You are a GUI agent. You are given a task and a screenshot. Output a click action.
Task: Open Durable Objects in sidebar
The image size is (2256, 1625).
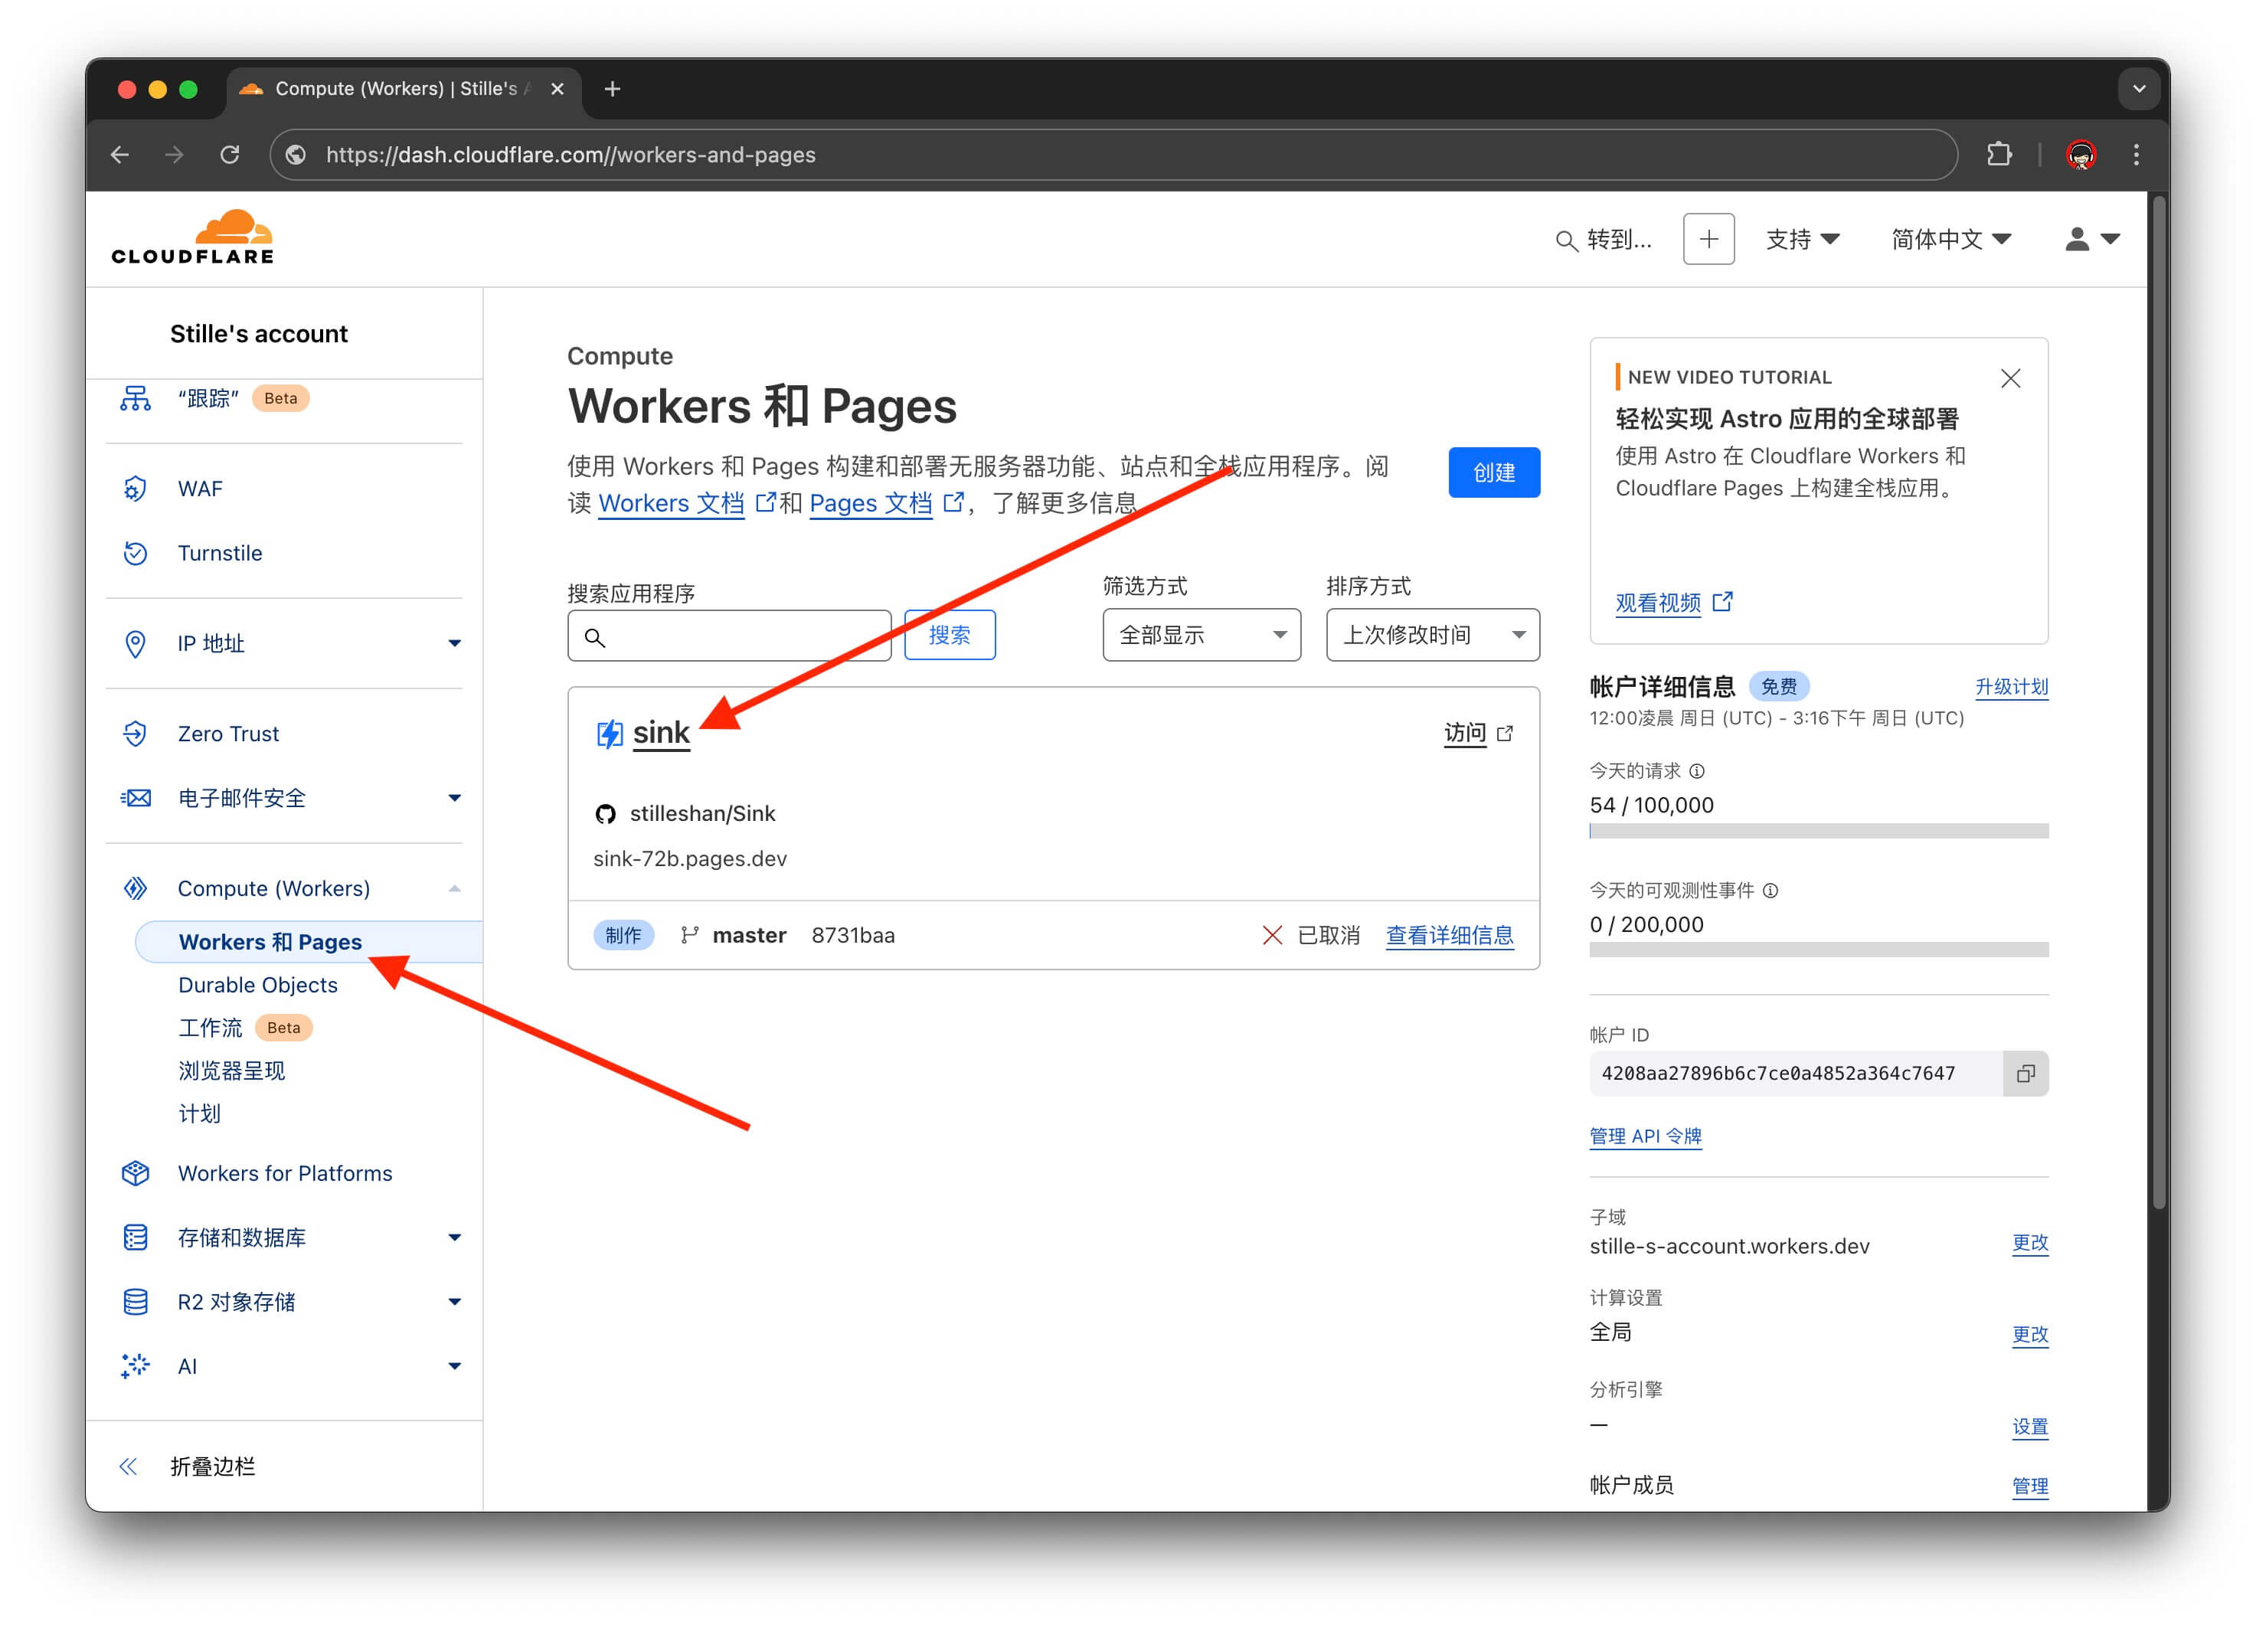pyautogui.click(x=257, y=985)
